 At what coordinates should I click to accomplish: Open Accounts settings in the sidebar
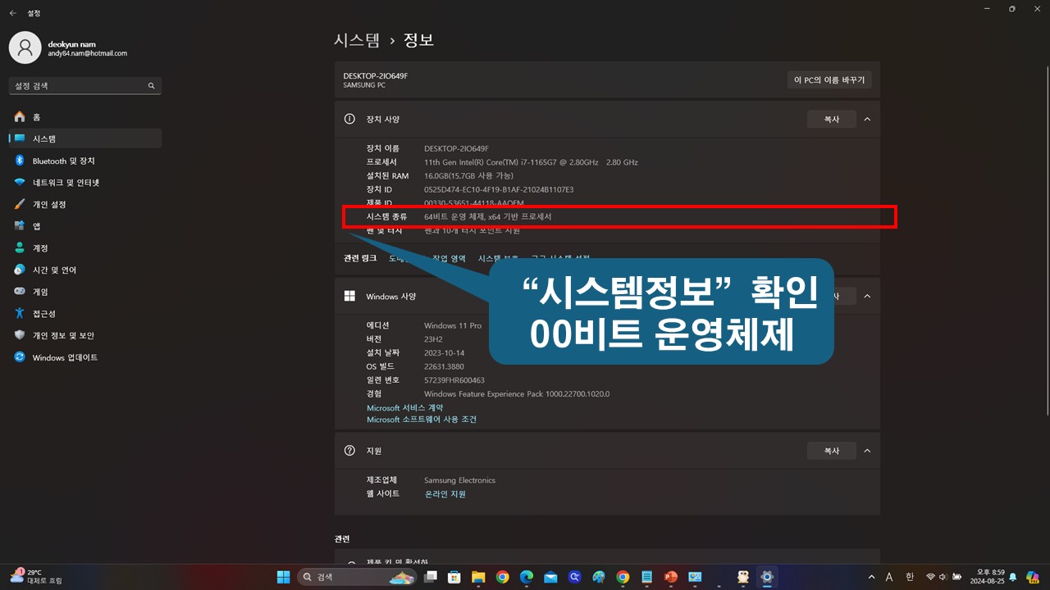pos(85,248)
